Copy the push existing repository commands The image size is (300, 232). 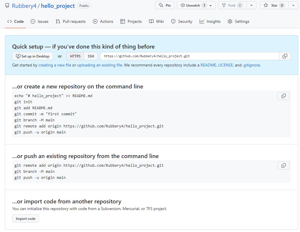pos(284,166)
